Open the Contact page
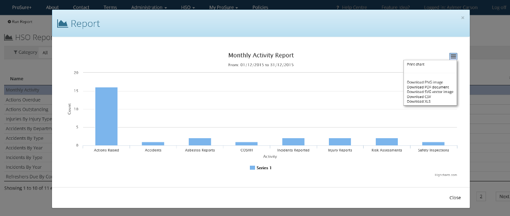This screenshot has height=216, width=510. 81,8
